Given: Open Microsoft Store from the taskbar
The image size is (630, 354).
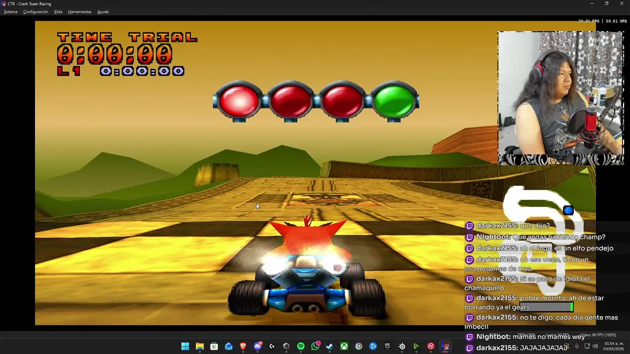Looking at the screenshot, I should (x=214, y=347).
